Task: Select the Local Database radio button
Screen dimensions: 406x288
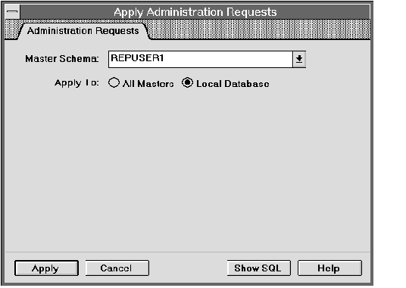Action: click(x=187, y=83)
